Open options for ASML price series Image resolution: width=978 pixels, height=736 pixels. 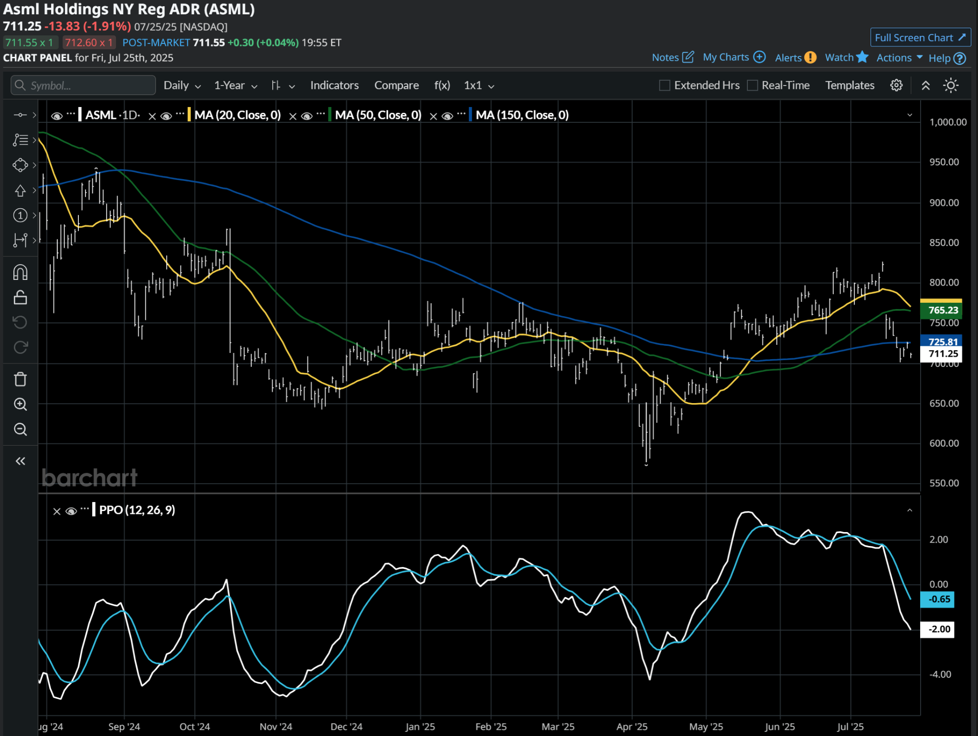pyautogui.click(x=71, y=114)
